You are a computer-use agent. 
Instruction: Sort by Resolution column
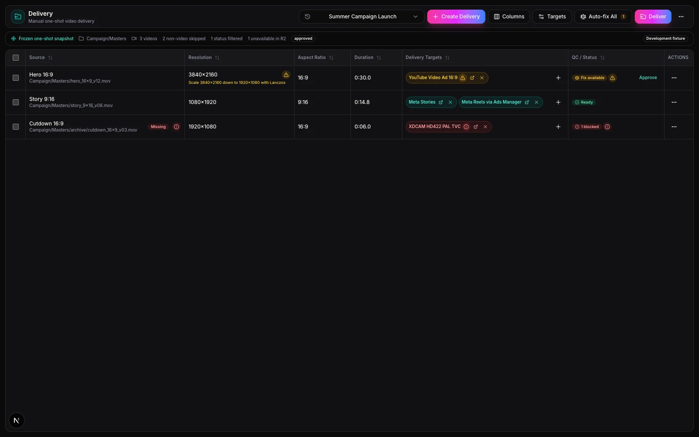coord(204,58)
